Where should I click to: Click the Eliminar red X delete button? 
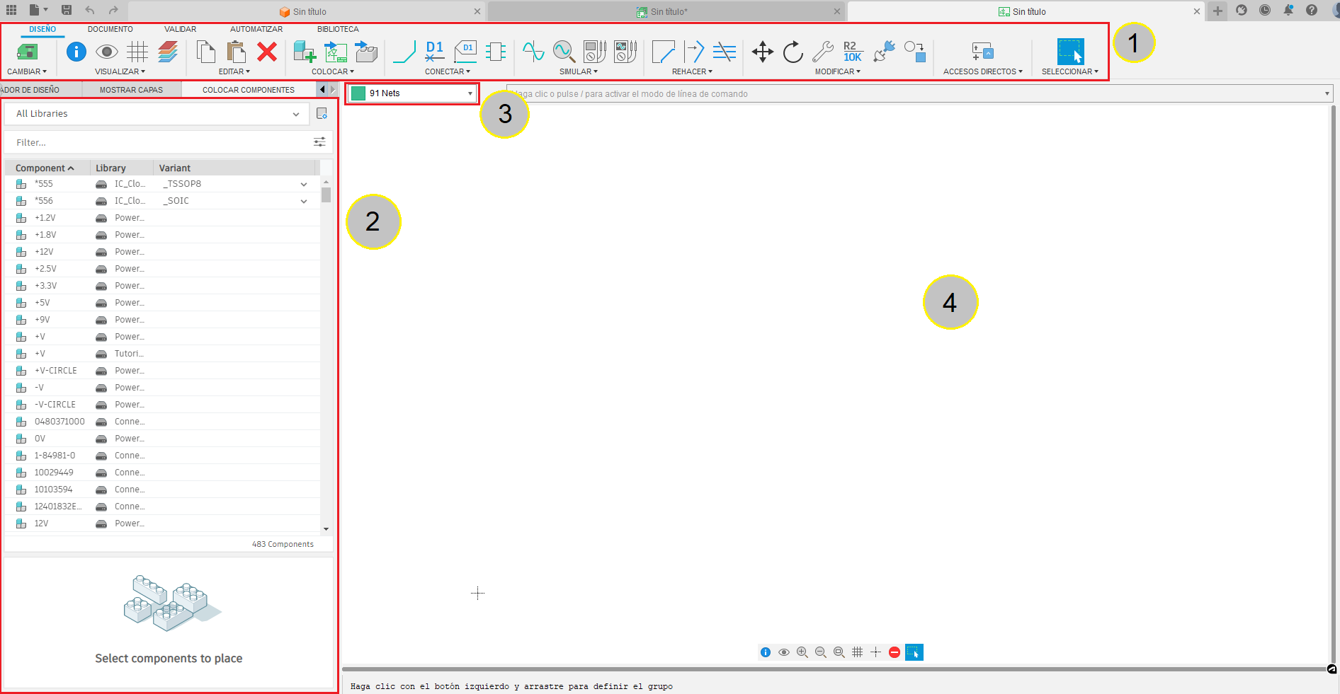pos(266,52)
